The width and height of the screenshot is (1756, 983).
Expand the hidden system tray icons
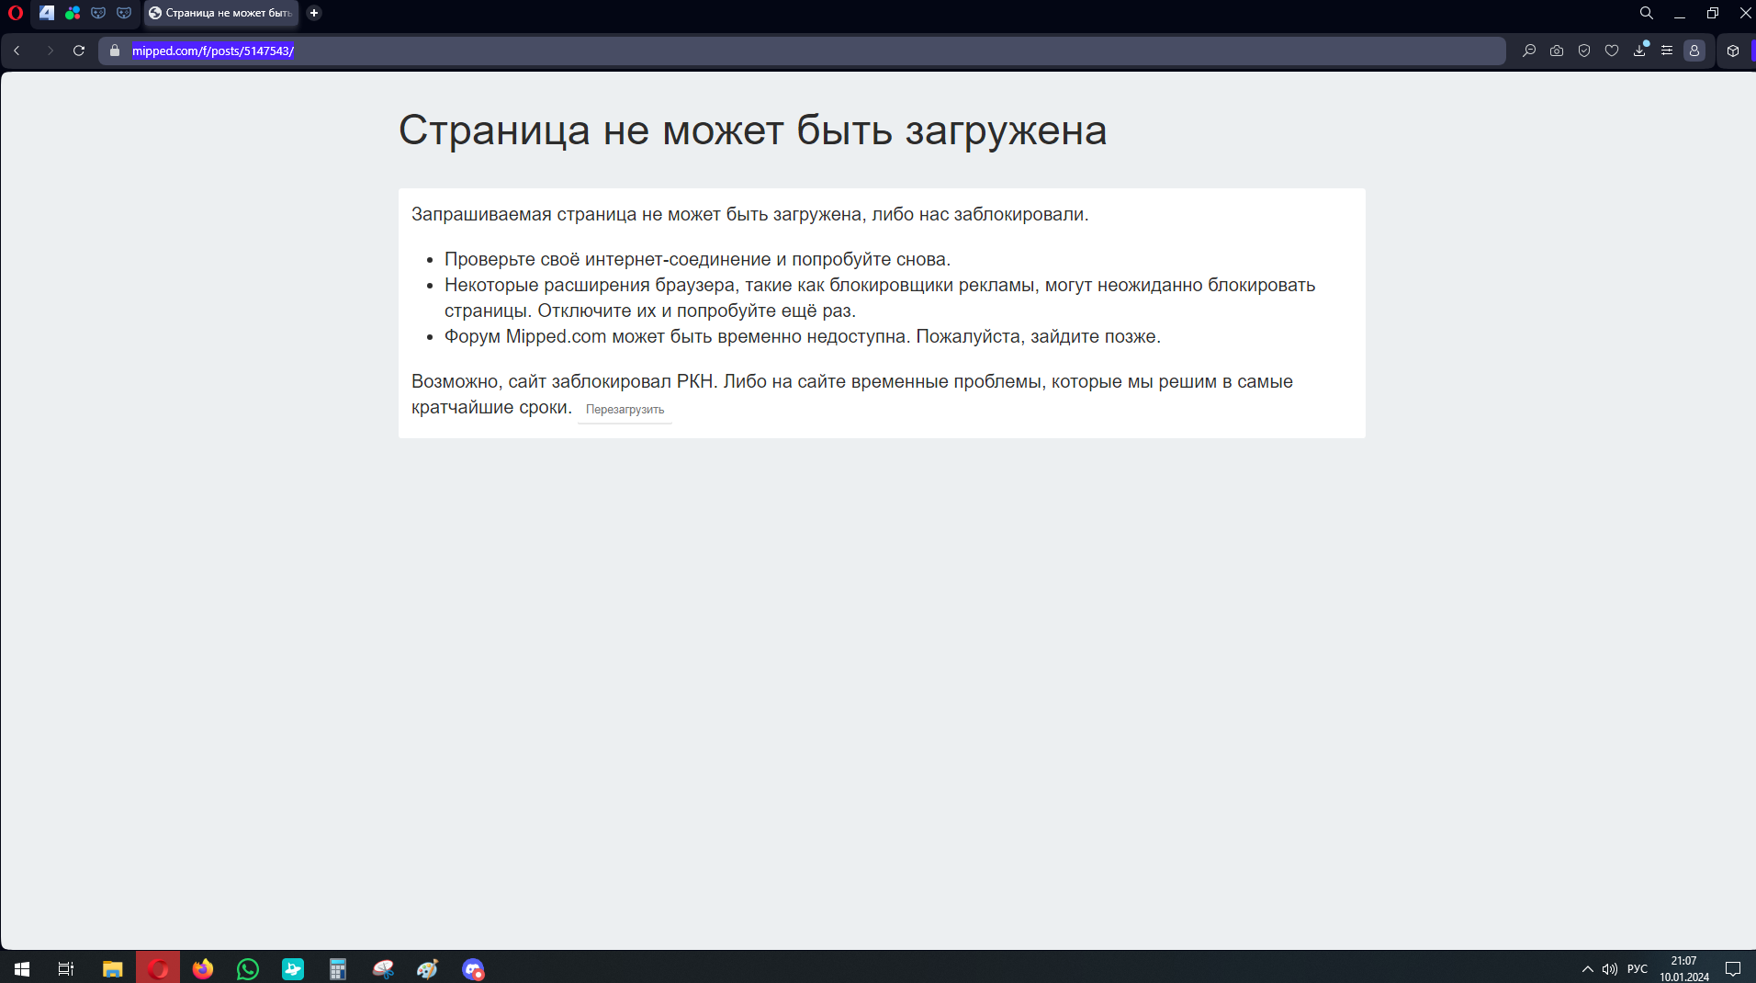point(1587,968)
